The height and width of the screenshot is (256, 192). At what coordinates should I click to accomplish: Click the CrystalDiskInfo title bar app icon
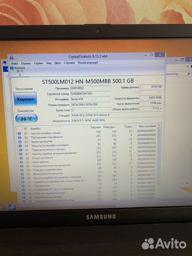11,57
